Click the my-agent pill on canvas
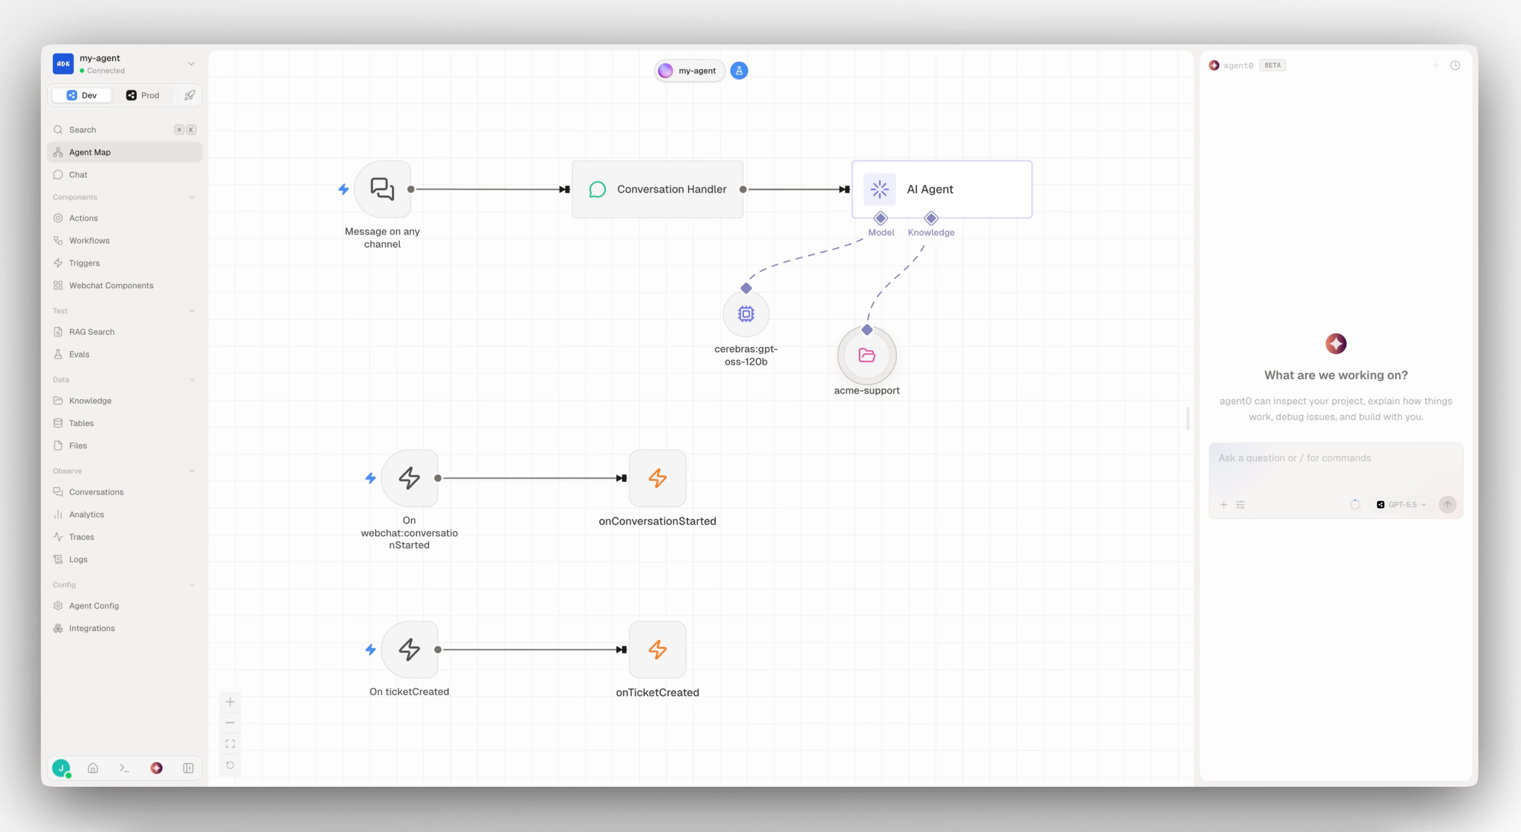 coord(689,71)
